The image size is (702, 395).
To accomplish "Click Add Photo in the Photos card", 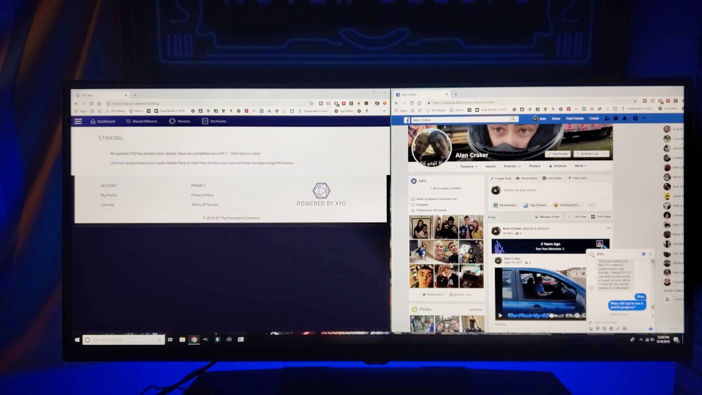I will (x=475, y=309).
